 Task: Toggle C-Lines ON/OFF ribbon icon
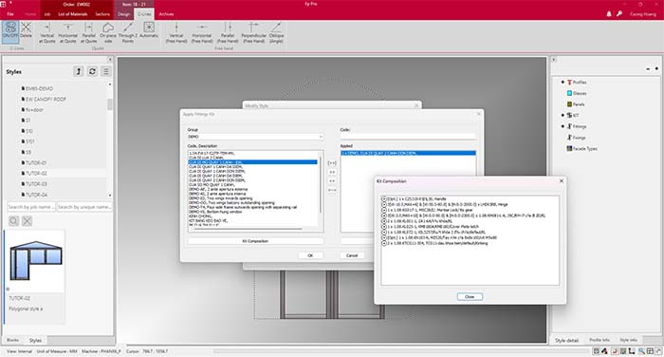(x=10, y=31)
